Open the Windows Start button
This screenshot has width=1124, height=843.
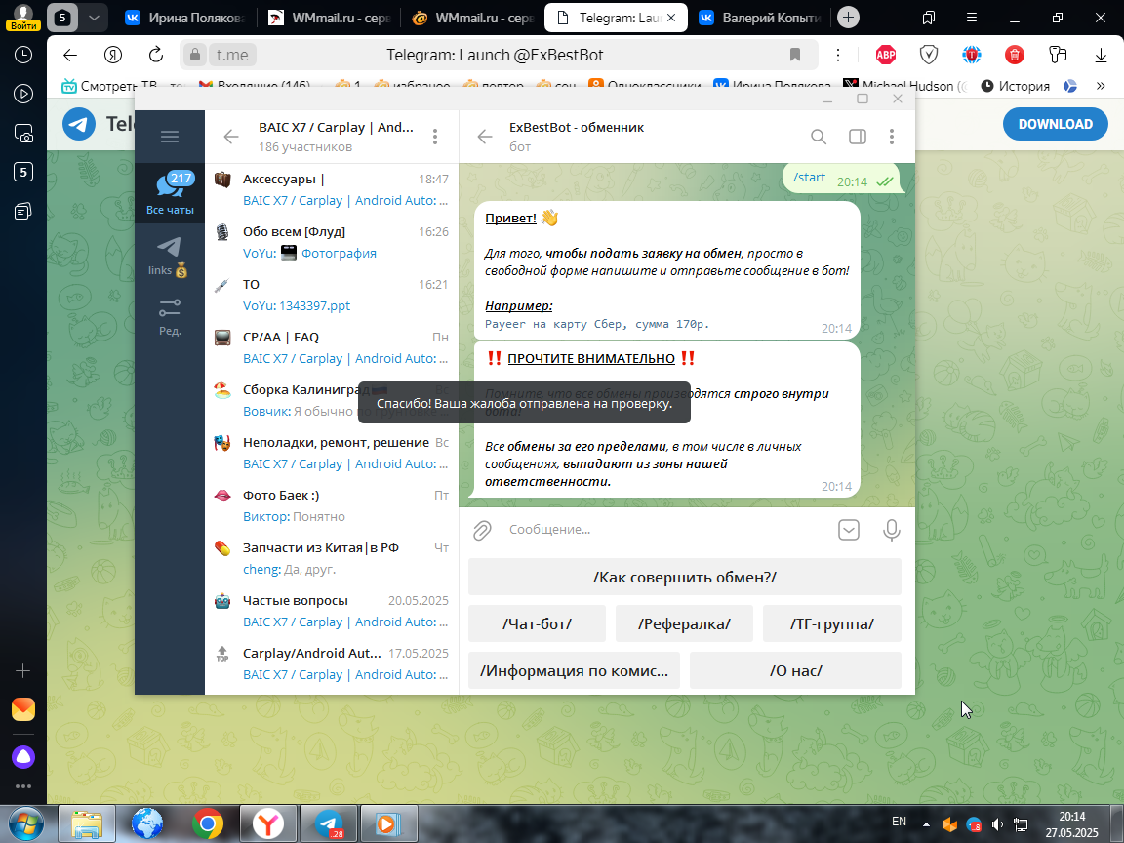click(x=24, y=824)
